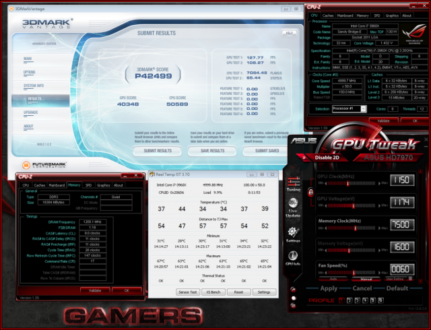Viewport: 431px width, 330px height.
Task: Click the 3DMark score P42499
Action: click(x=153, y=76)
